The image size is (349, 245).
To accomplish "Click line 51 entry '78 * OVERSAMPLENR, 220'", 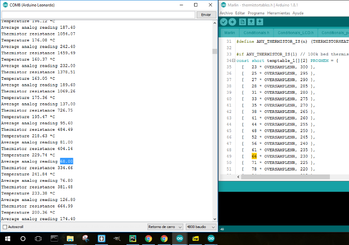I will (x=280, y=169).
